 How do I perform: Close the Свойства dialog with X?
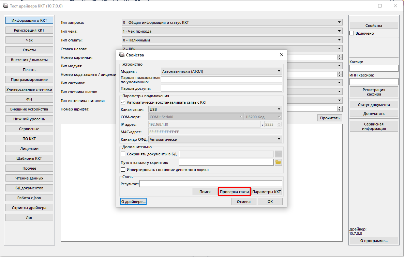pos(281,55)
